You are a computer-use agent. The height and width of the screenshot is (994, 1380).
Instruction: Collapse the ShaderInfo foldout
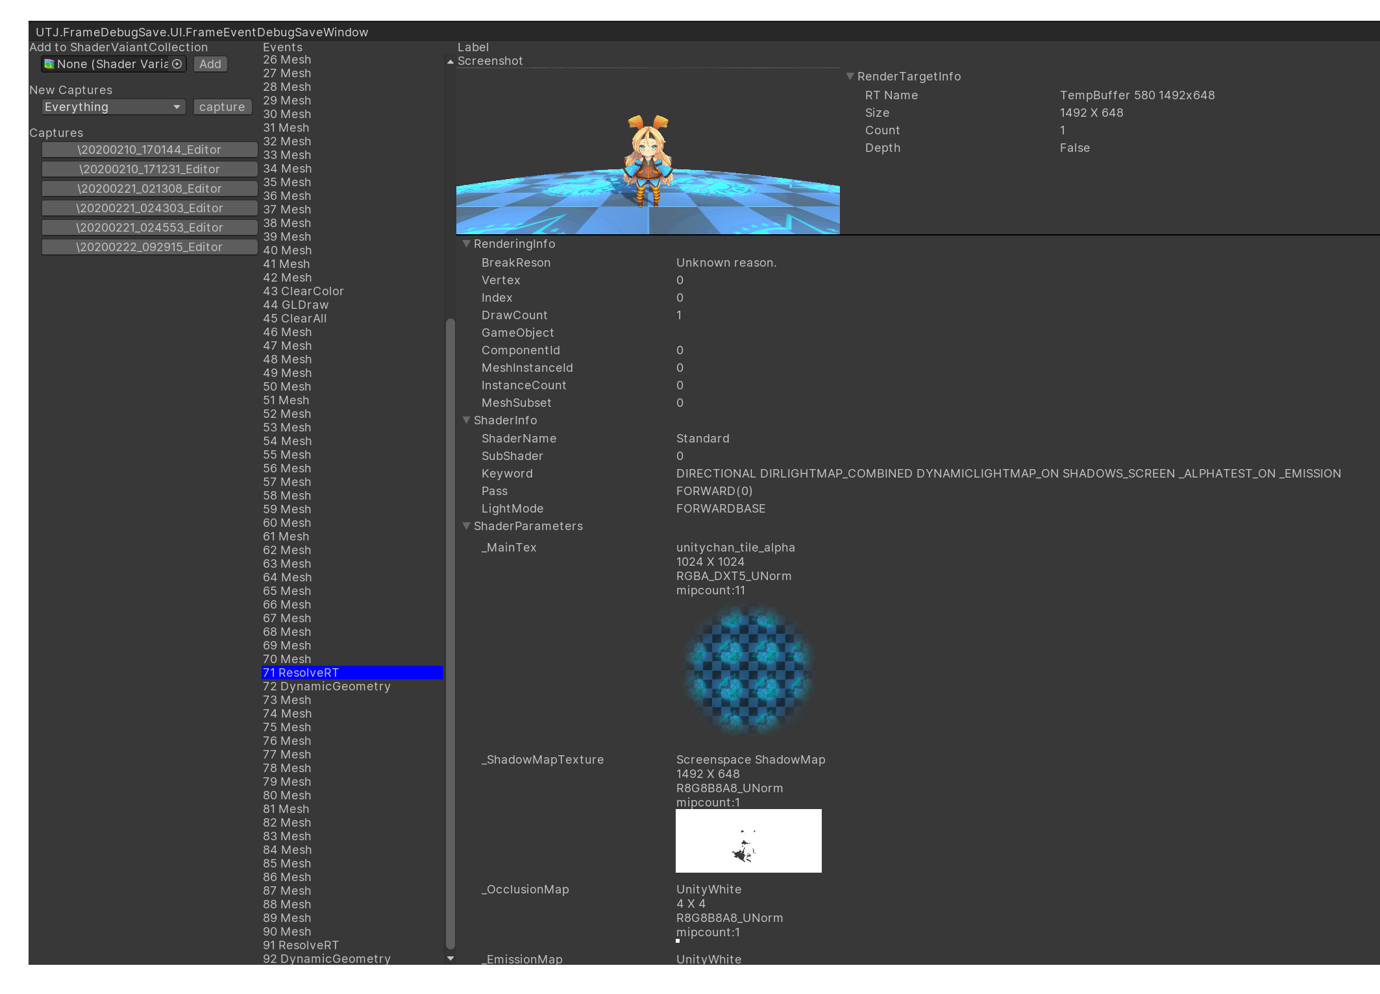coord(466,420)
